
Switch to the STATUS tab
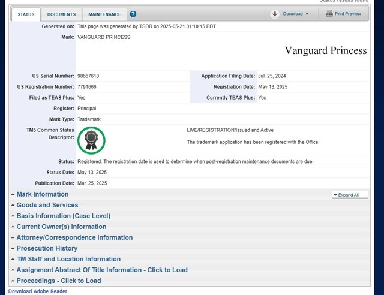[x=26, y=14]
